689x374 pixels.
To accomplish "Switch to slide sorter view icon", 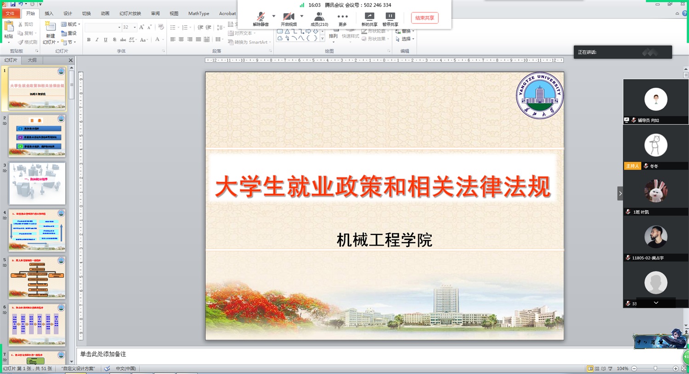I will [x=597, y=368].
